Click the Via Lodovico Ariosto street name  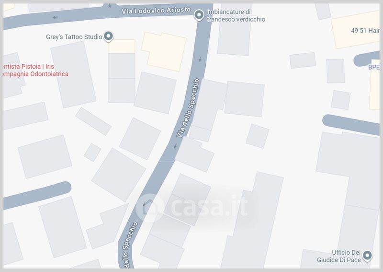(x=156, y=11)
